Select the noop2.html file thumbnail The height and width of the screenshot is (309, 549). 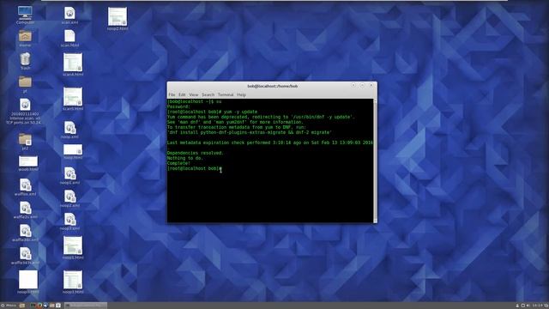(118, 16)
